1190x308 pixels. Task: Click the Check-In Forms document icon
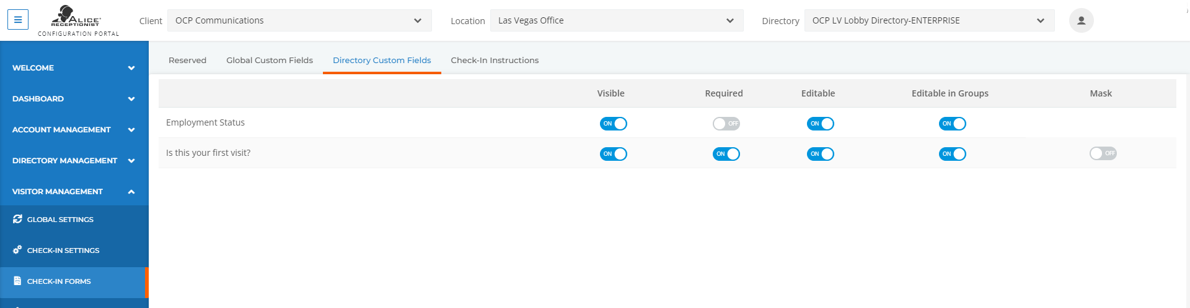coord(17,281)
